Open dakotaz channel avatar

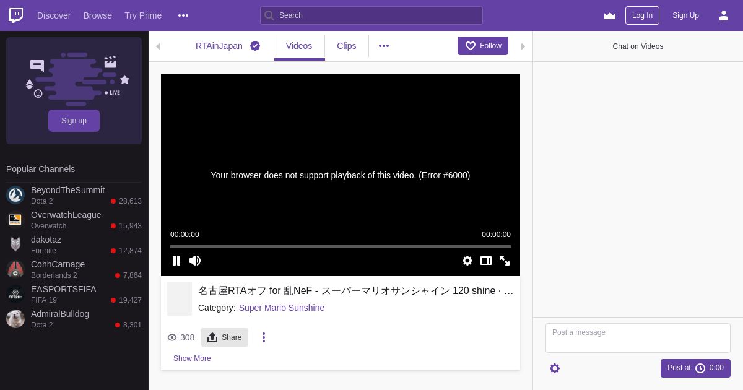15,245
